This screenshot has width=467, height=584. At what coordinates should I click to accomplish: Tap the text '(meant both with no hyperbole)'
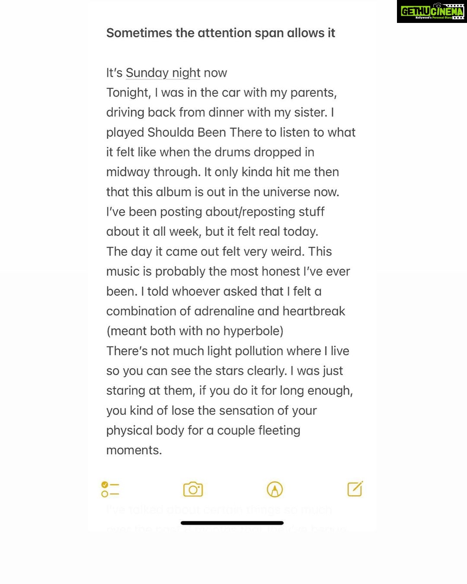pos(195,331)
